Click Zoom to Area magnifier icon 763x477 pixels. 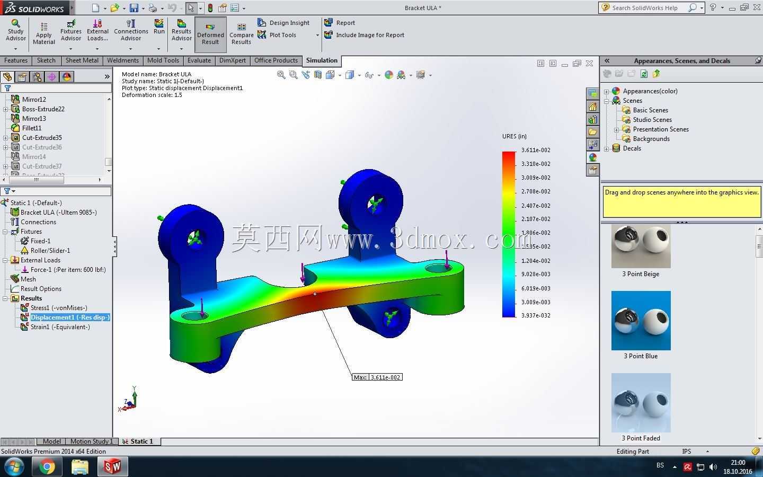tap(294, 75)
